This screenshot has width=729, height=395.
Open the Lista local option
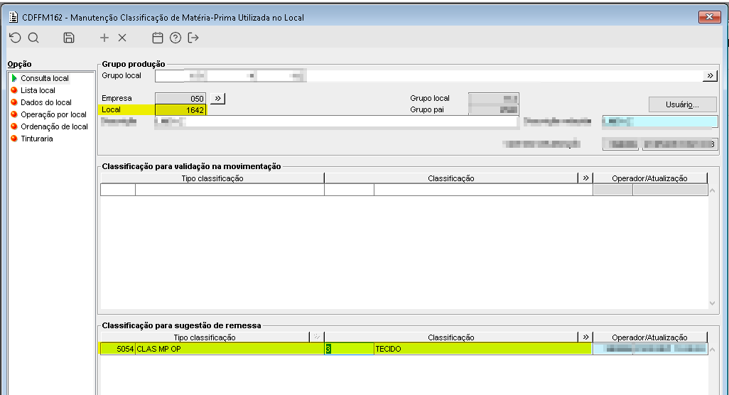pos(38,90)
